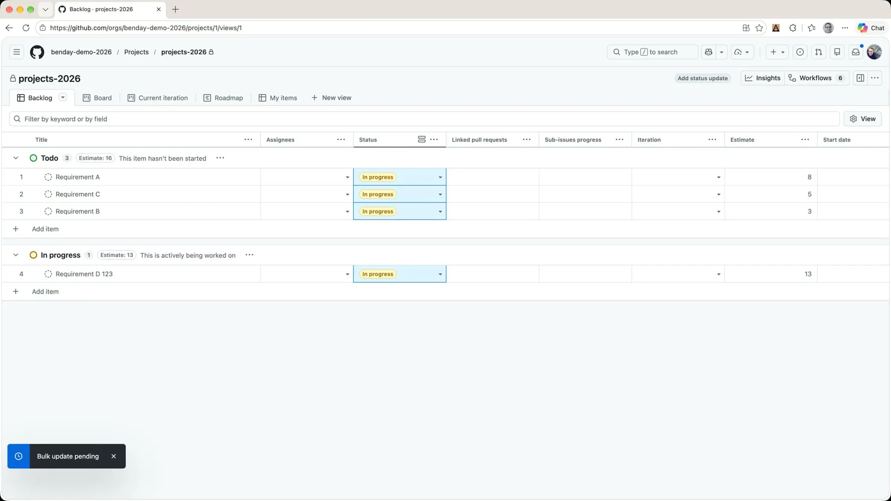Dismiss the Bulk update pending toast
Viewport: 891px width, 501px height.
(113, 456)
